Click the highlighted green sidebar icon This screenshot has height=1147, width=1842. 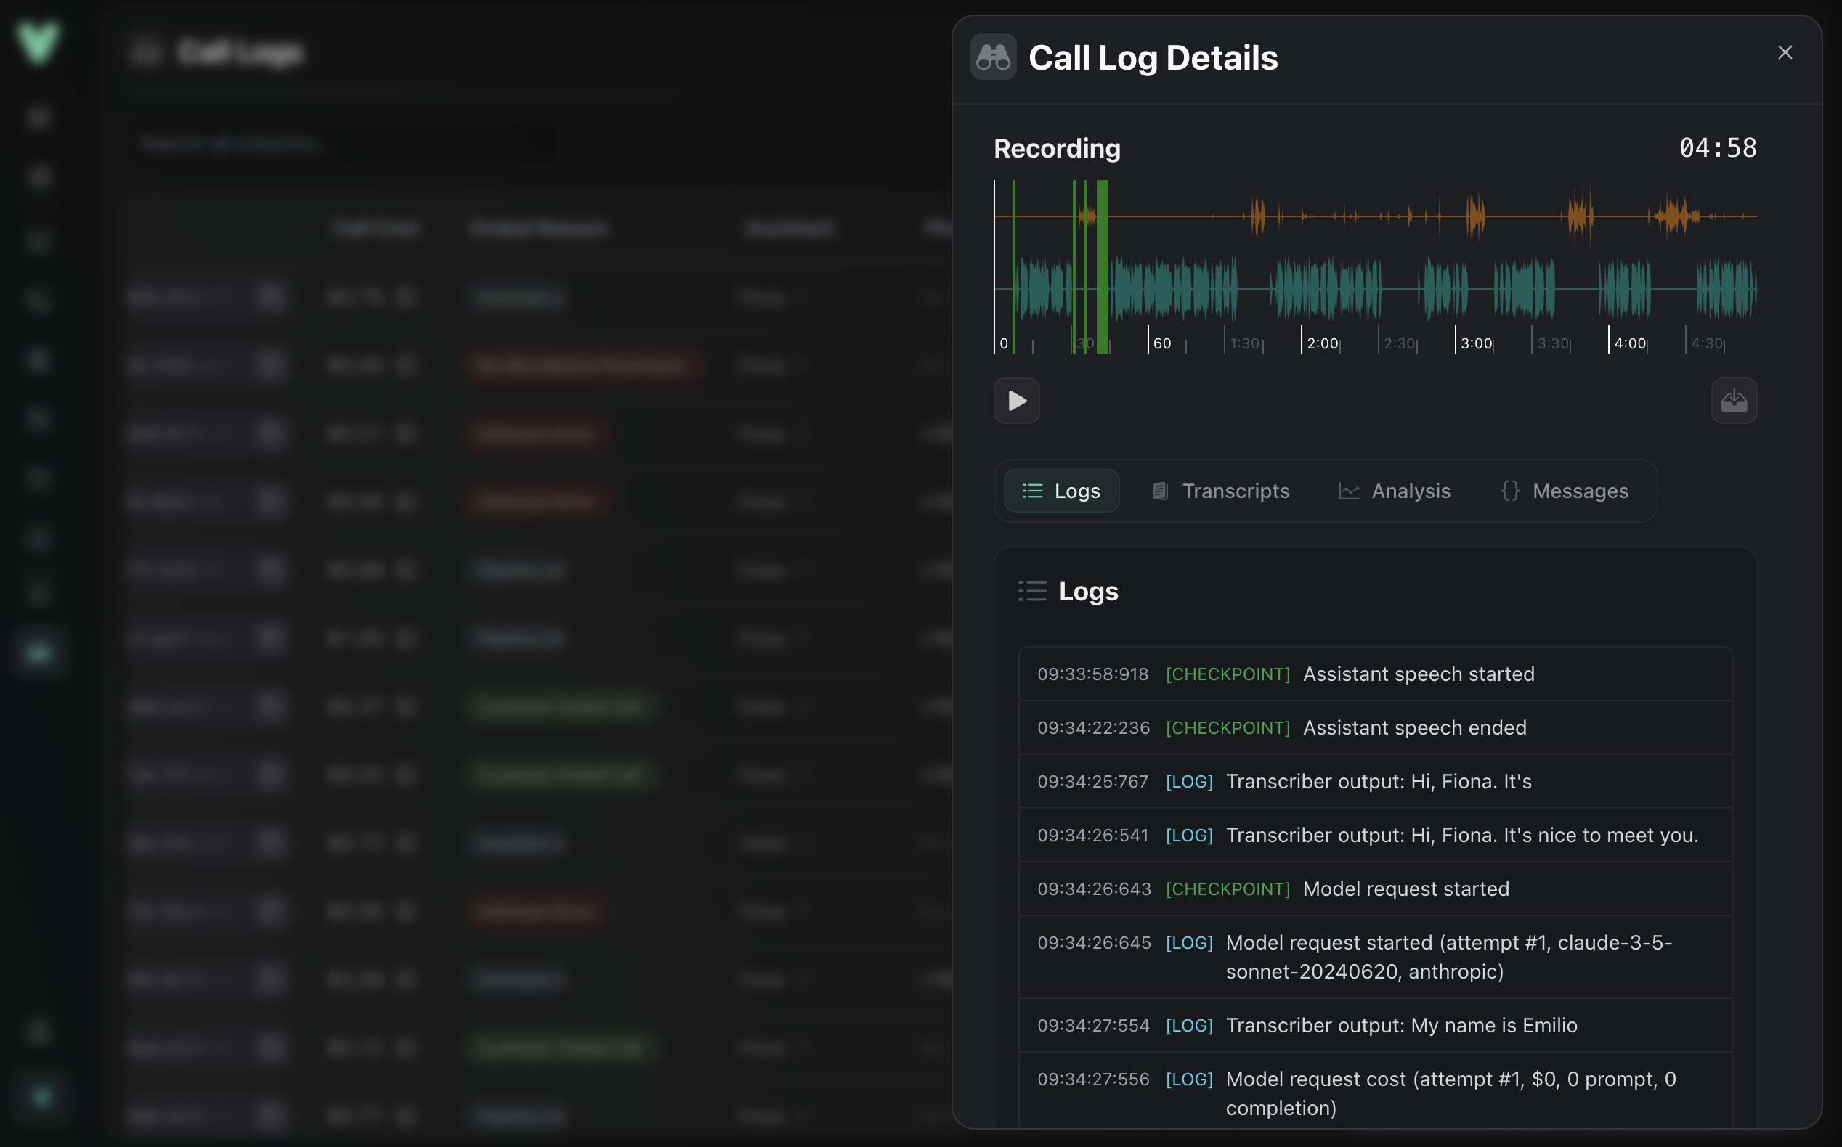[39, 653]
